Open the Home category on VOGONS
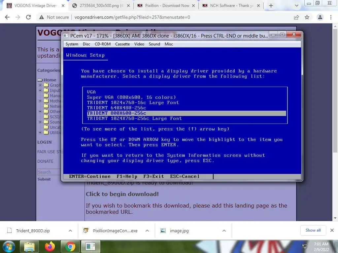338x253 pixels. point(50,80)
